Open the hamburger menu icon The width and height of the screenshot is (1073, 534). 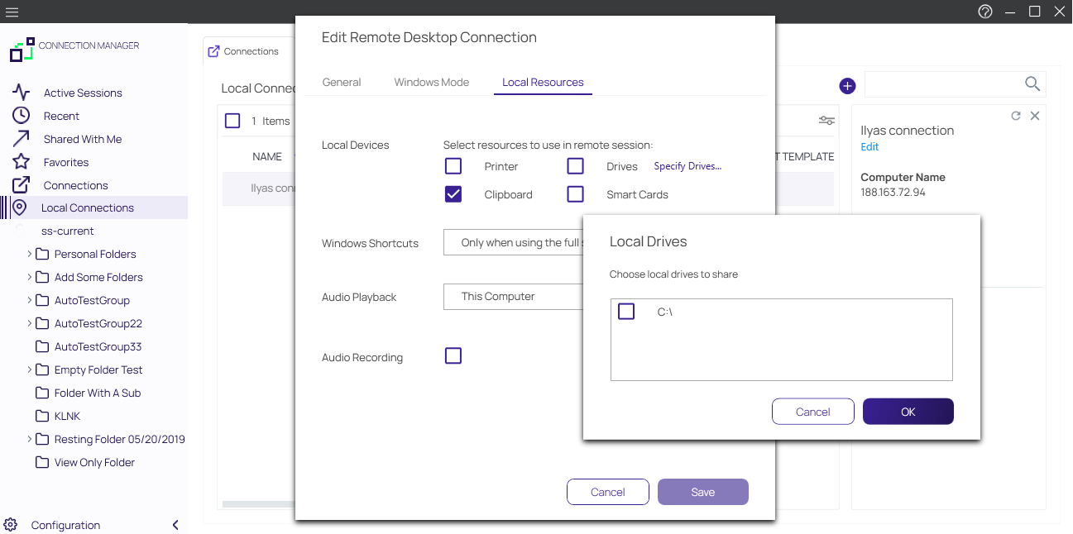(x=12, y=12)
